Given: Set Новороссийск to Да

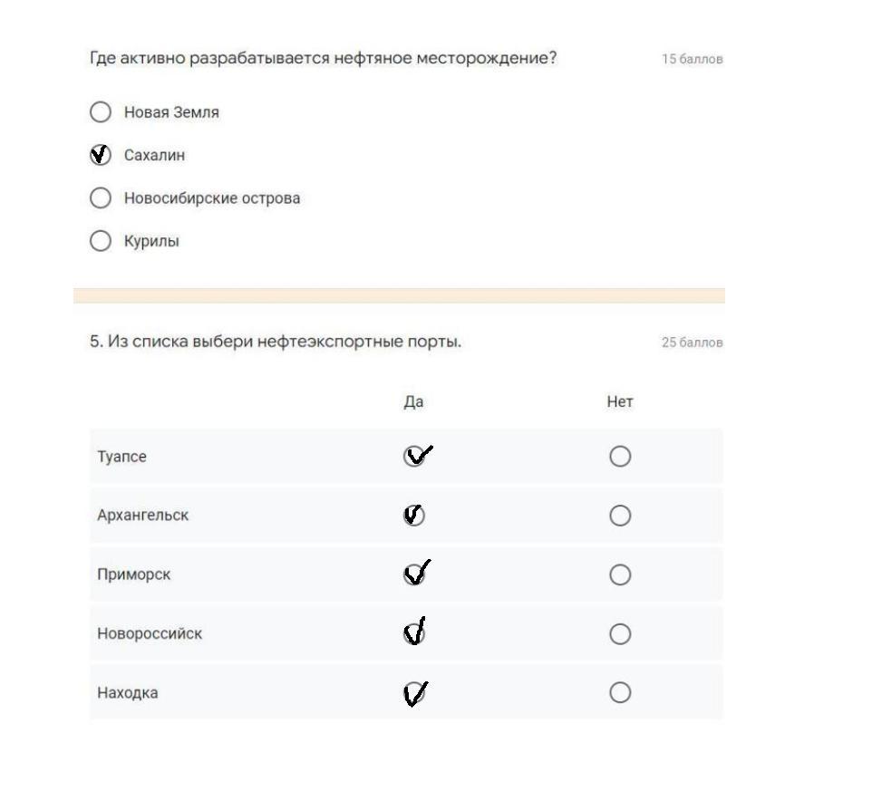Looking at the screenshot, I should [414, 634].
